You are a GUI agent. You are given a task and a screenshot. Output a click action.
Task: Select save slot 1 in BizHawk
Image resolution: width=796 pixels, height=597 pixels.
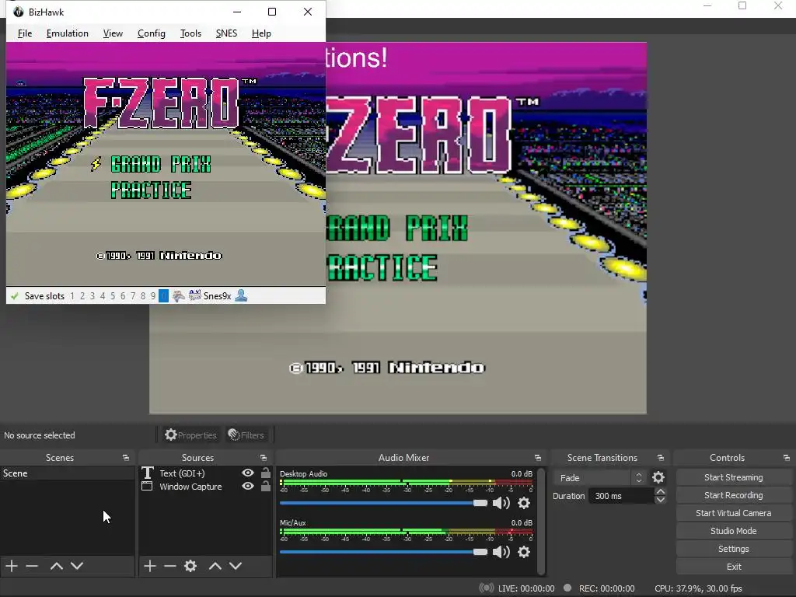coord(72,296)
